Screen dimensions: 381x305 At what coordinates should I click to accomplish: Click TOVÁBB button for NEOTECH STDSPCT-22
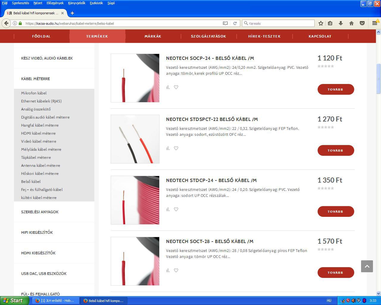(336, 150)
